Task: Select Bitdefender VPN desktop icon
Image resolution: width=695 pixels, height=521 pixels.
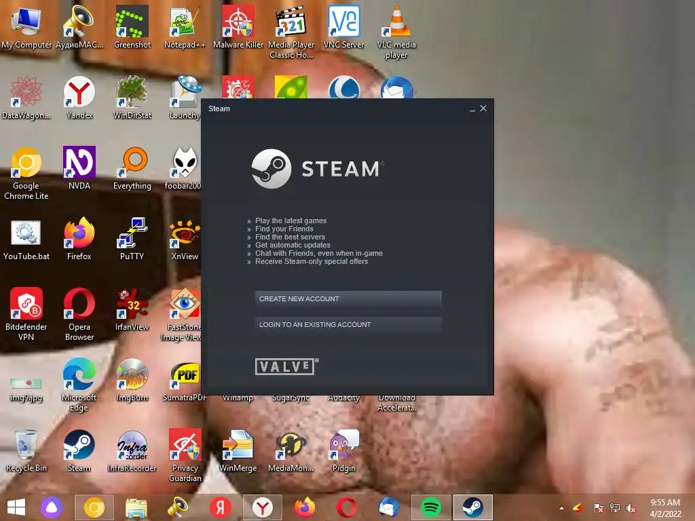Action: coord(26,315)
